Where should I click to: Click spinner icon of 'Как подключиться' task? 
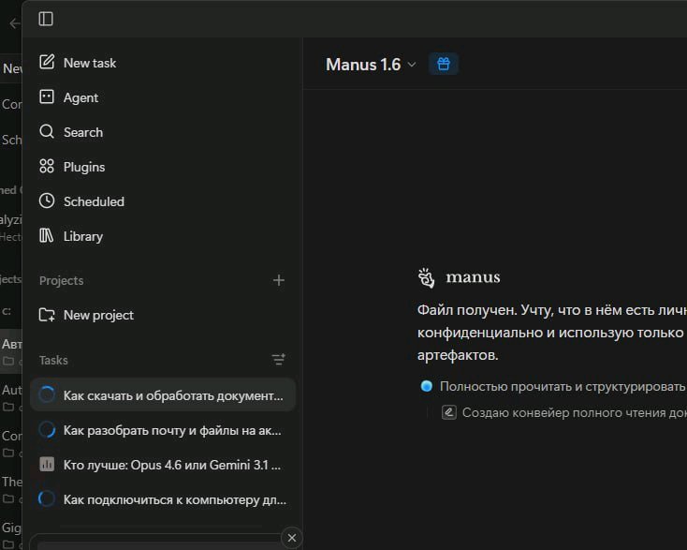(47, 498)
